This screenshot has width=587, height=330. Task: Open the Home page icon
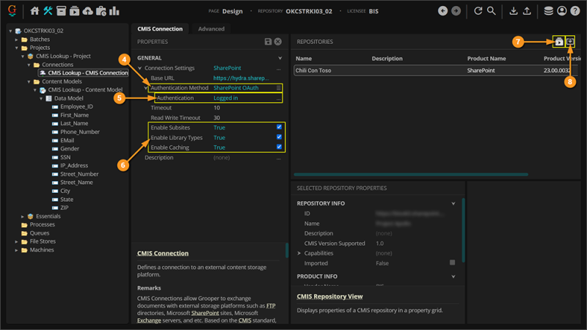point(34,11)
